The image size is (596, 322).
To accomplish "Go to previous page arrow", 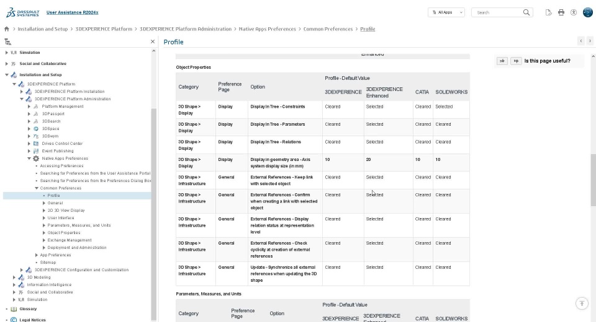I will tap(581, 41).
